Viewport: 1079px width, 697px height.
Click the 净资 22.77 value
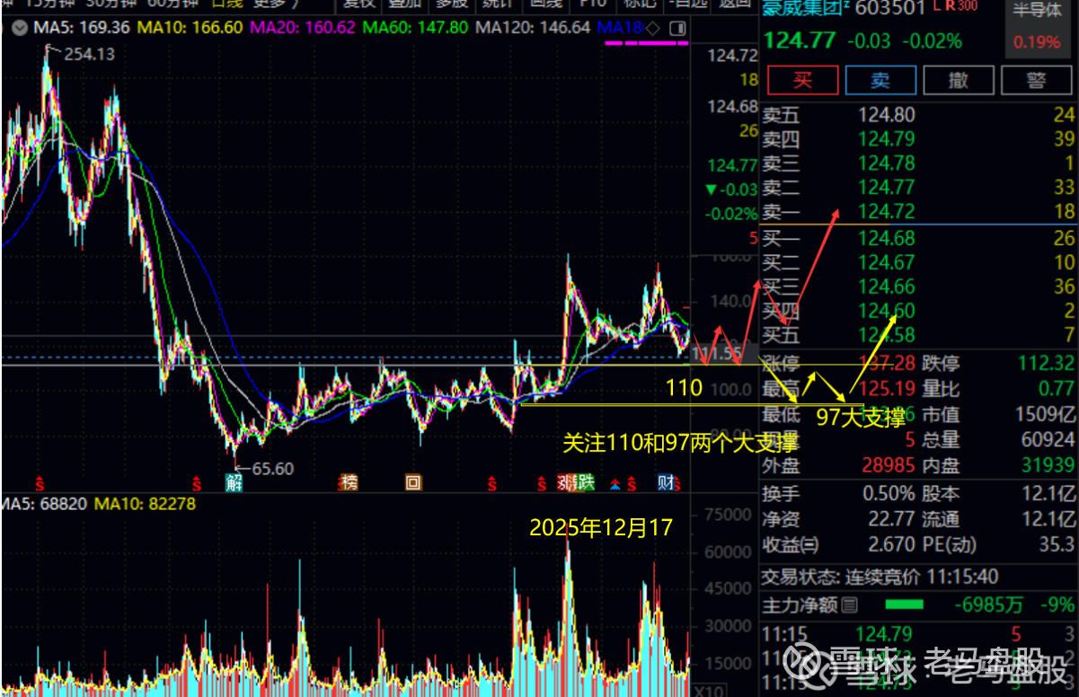[889, 519]
